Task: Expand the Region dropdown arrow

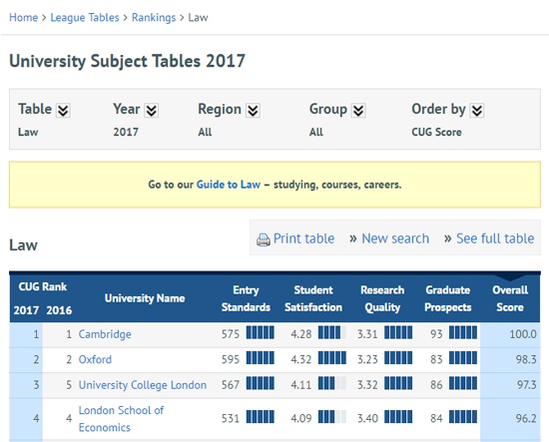Action: click(253, 111)
